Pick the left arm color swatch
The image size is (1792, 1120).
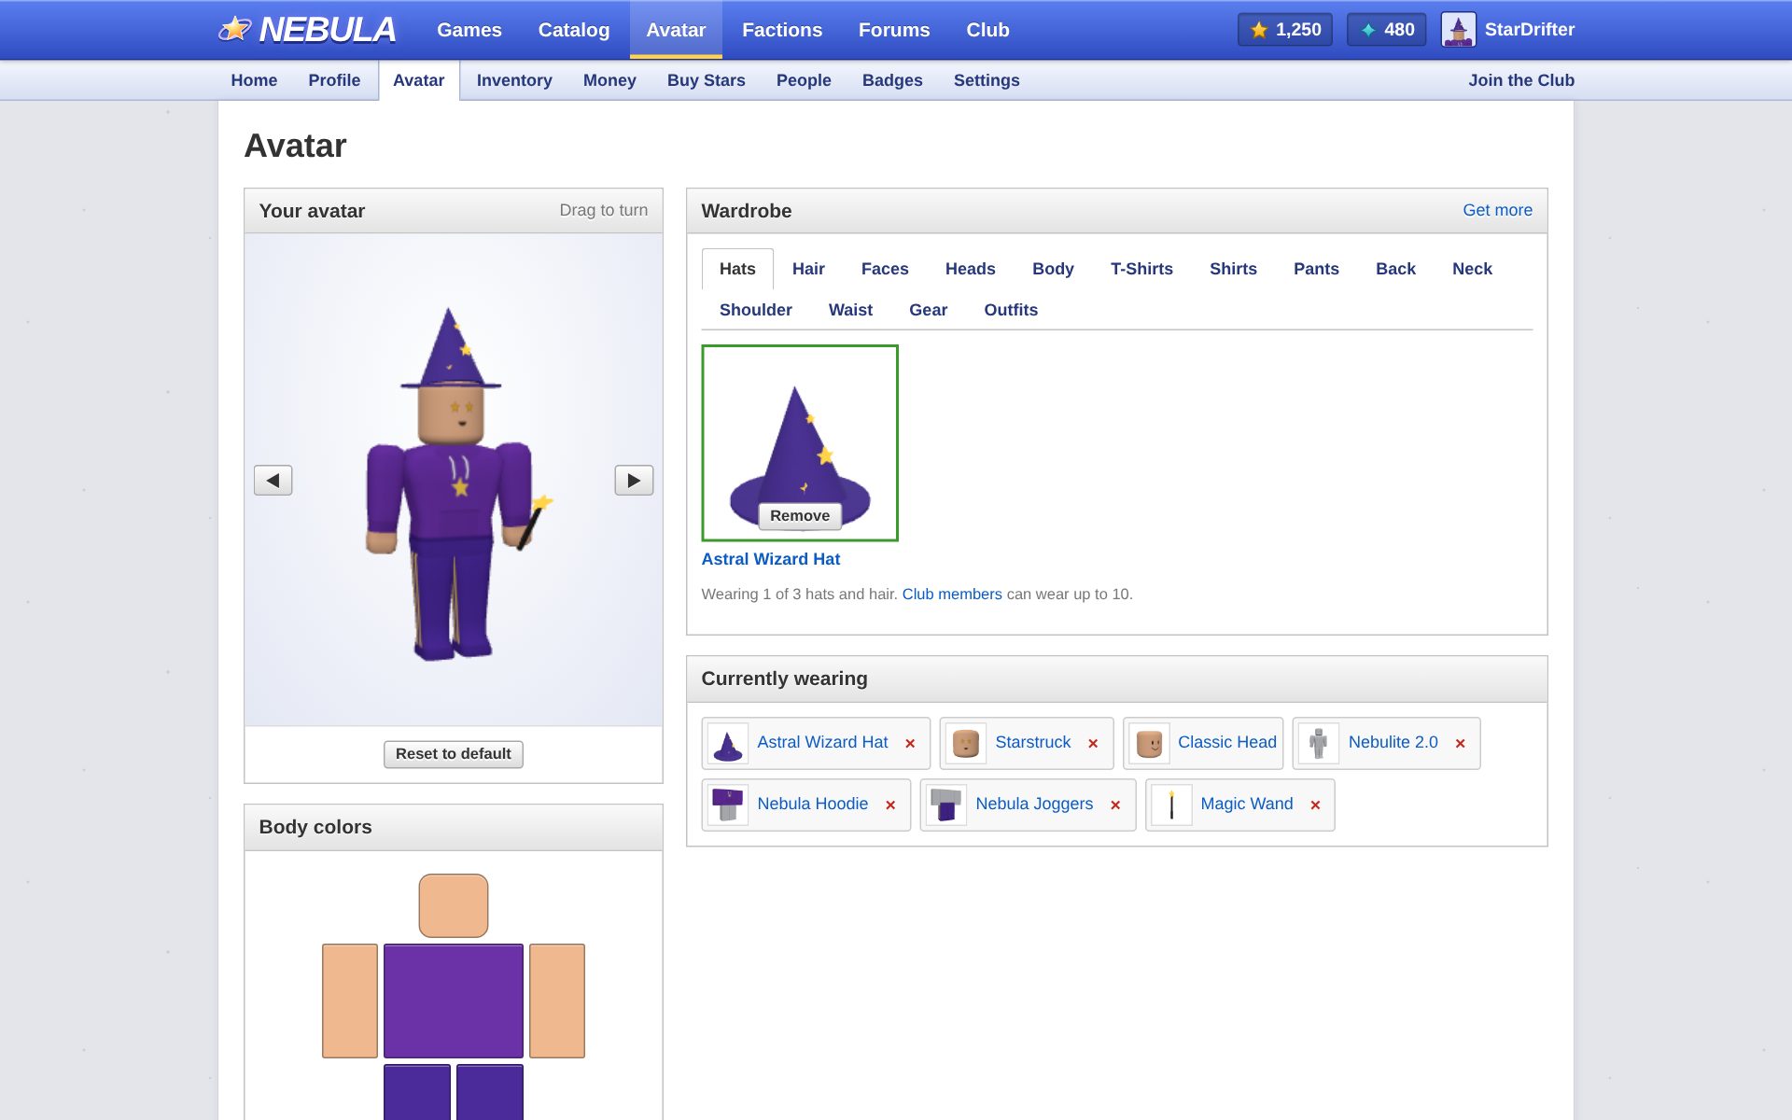[350, 1001]
